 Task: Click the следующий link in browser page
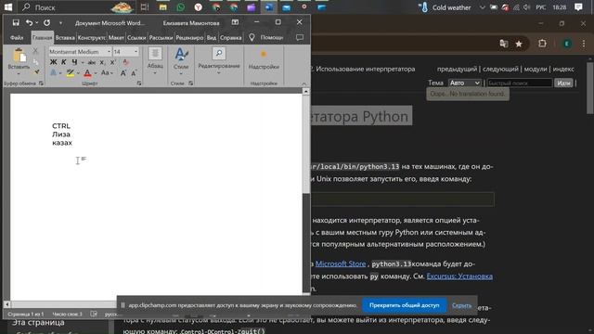(500, 69)
